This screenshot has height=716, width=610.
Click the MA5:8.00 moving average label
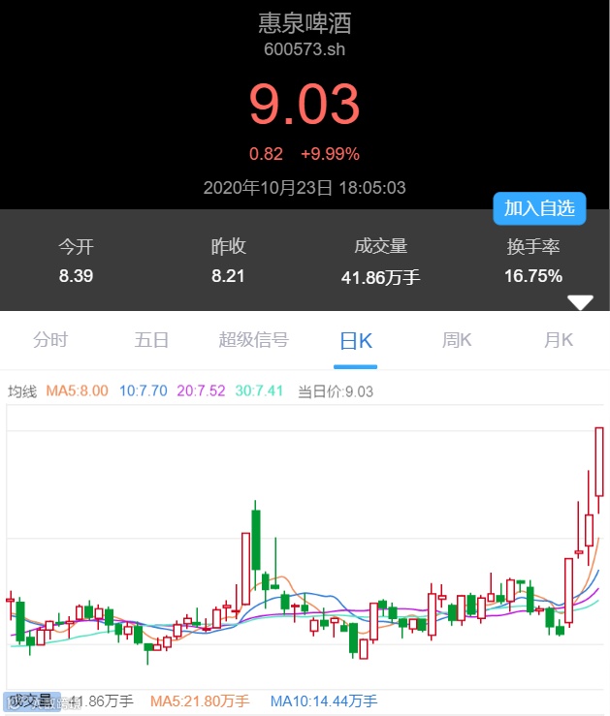(x=78, y=390)
